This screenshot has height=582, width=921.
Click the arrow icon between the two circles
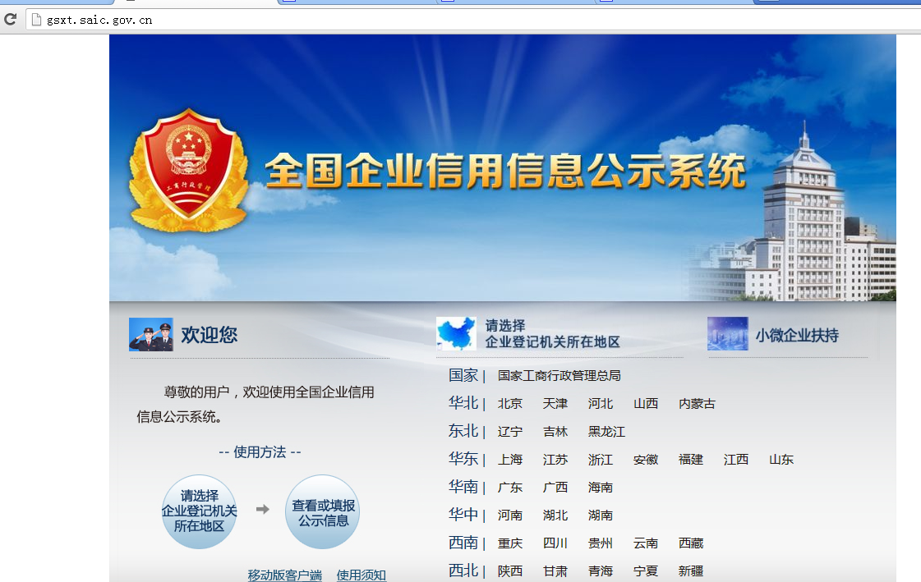261,510
